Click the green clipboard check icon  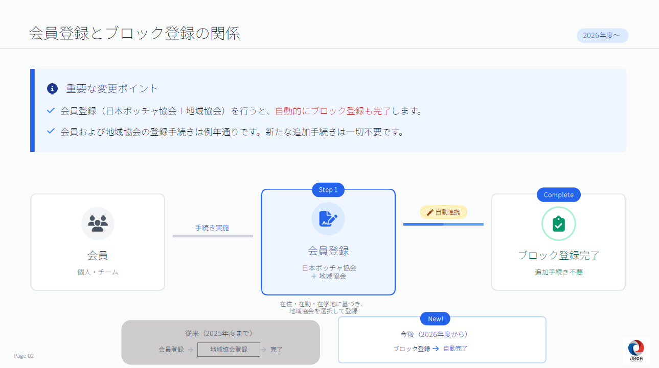pyautogui.click(x=559, y=224)
